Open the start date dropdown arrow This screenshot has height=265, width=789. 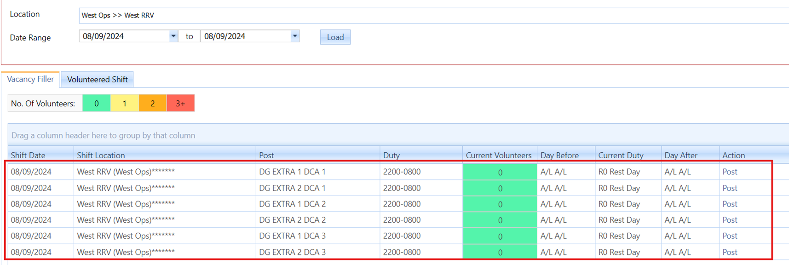click(173, 36)
